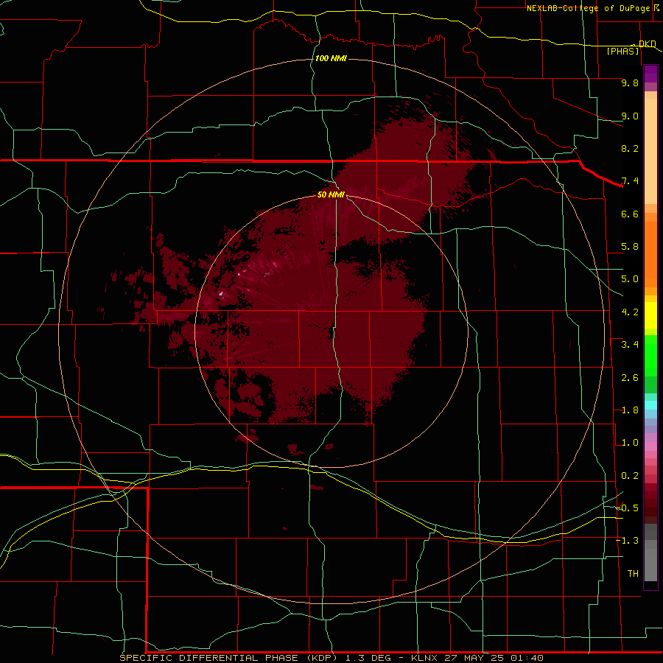Screen dimensions: 663x663
Task: Click the DKD label near top right
Action: tap(648, 43)
